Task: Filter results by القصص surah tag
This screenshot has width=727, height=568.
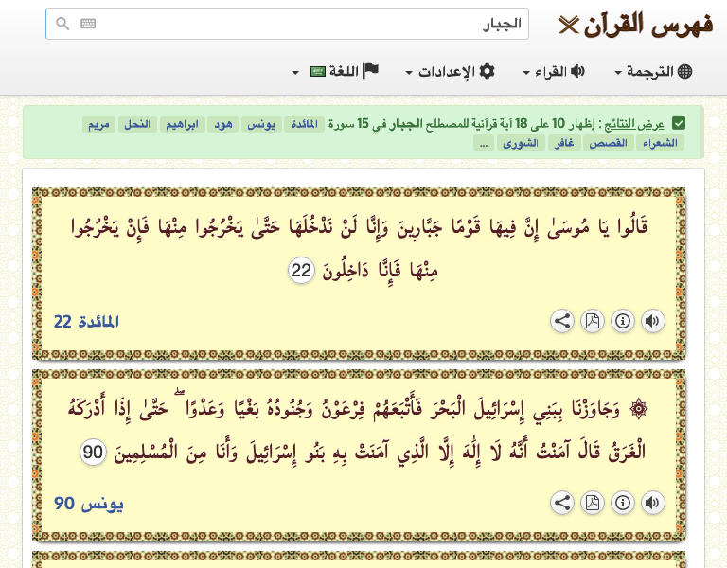Action: tap(608, 143)
